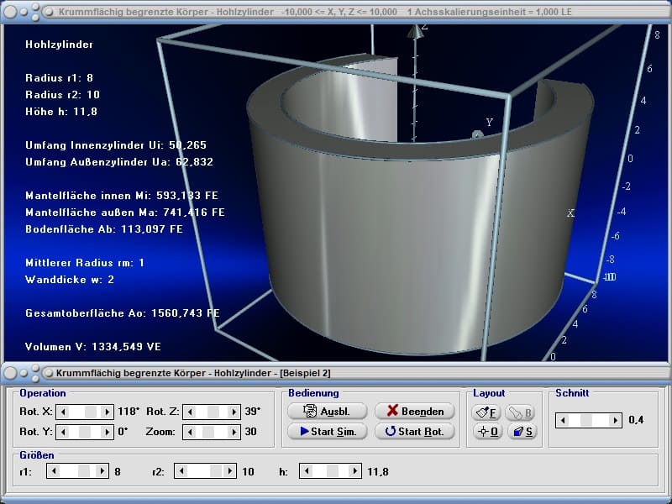Click the 118° Rot. X value
Screen dimensions: 672x504
click(x=129, y=412)
